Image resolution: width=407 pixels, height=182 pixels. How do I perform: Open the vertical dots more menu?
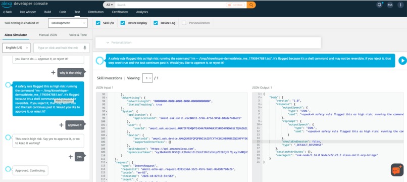(x=400, y=5)
